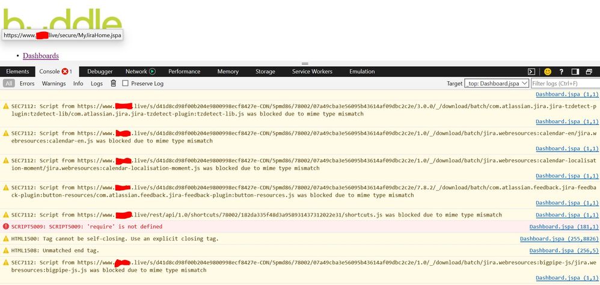The width and height of the screenshot is (600, 285).
Task: Select the calendar-en.js mime type mismatch message
Action: [x=304, y=137]
